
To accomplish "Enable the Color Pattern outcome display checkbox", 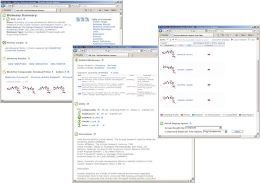I will (x=232, y=40).
